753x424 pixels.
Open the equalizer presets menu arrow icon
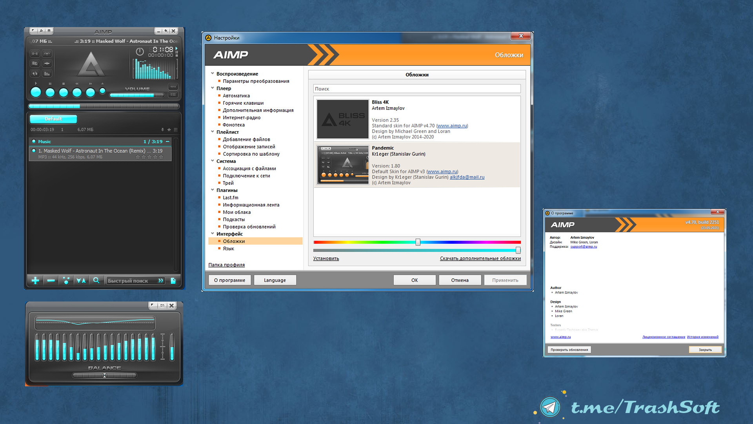[153, 305]
